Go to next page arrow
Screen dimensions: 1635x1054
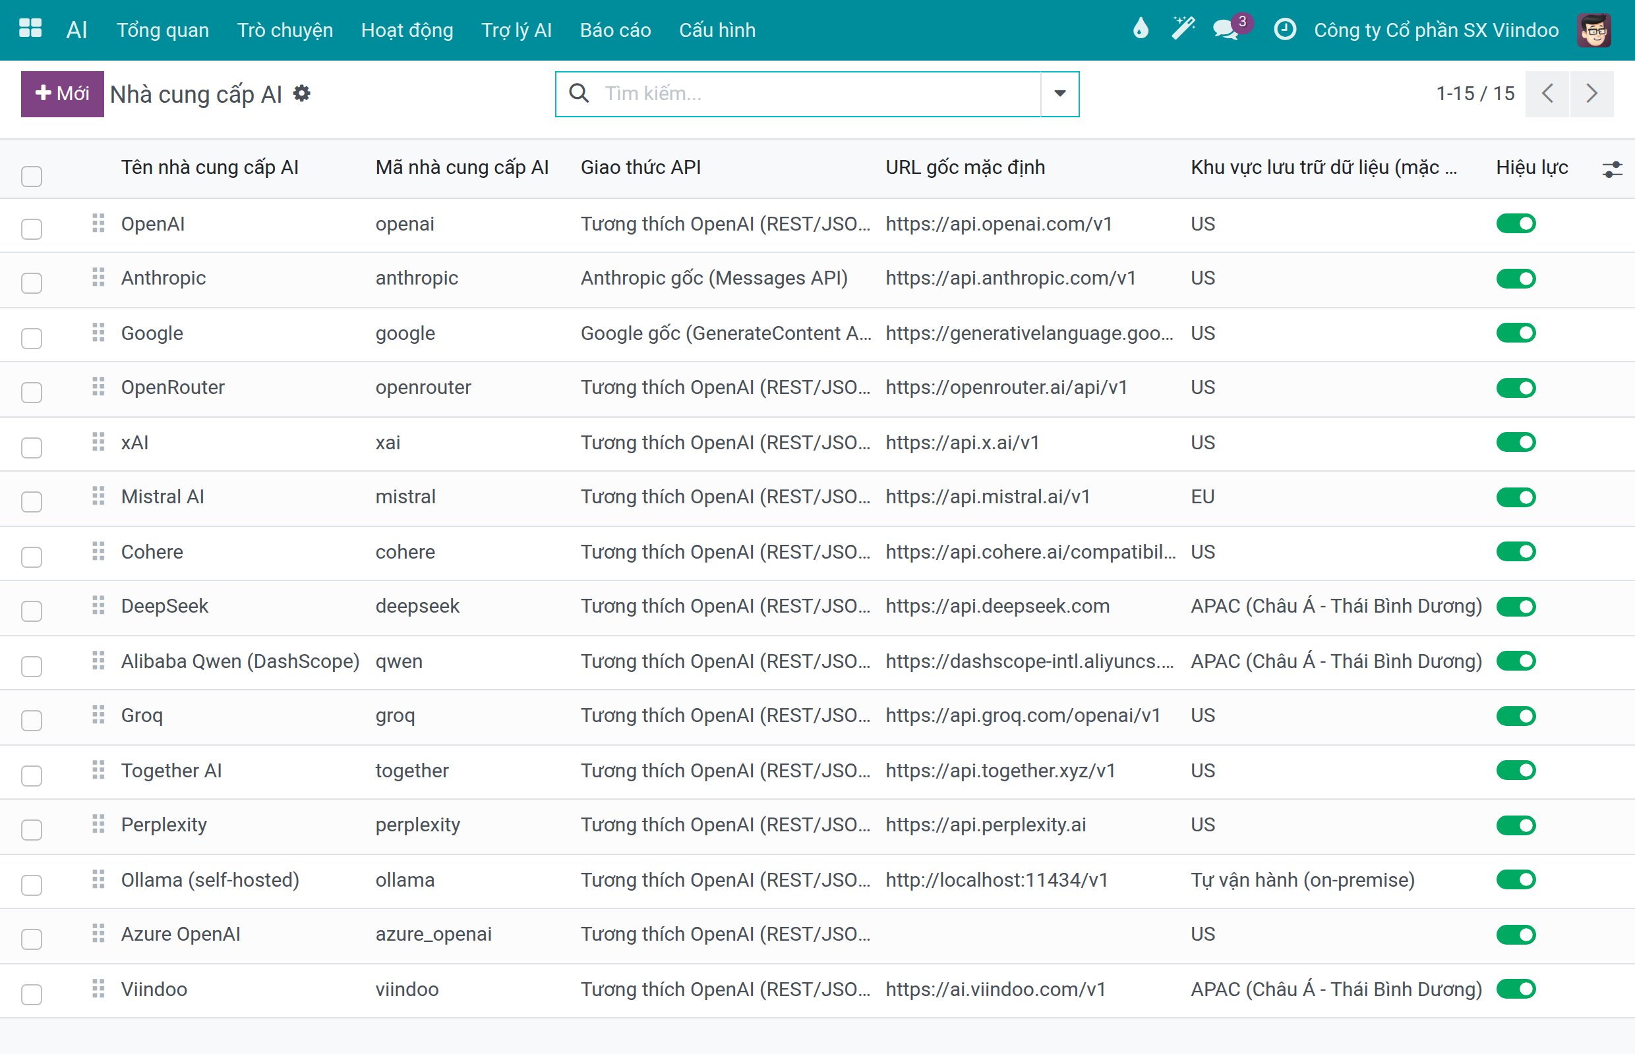pos(1592,94)
